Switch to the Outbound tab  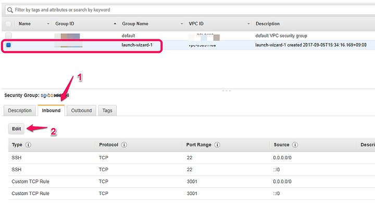pos(81,111)
